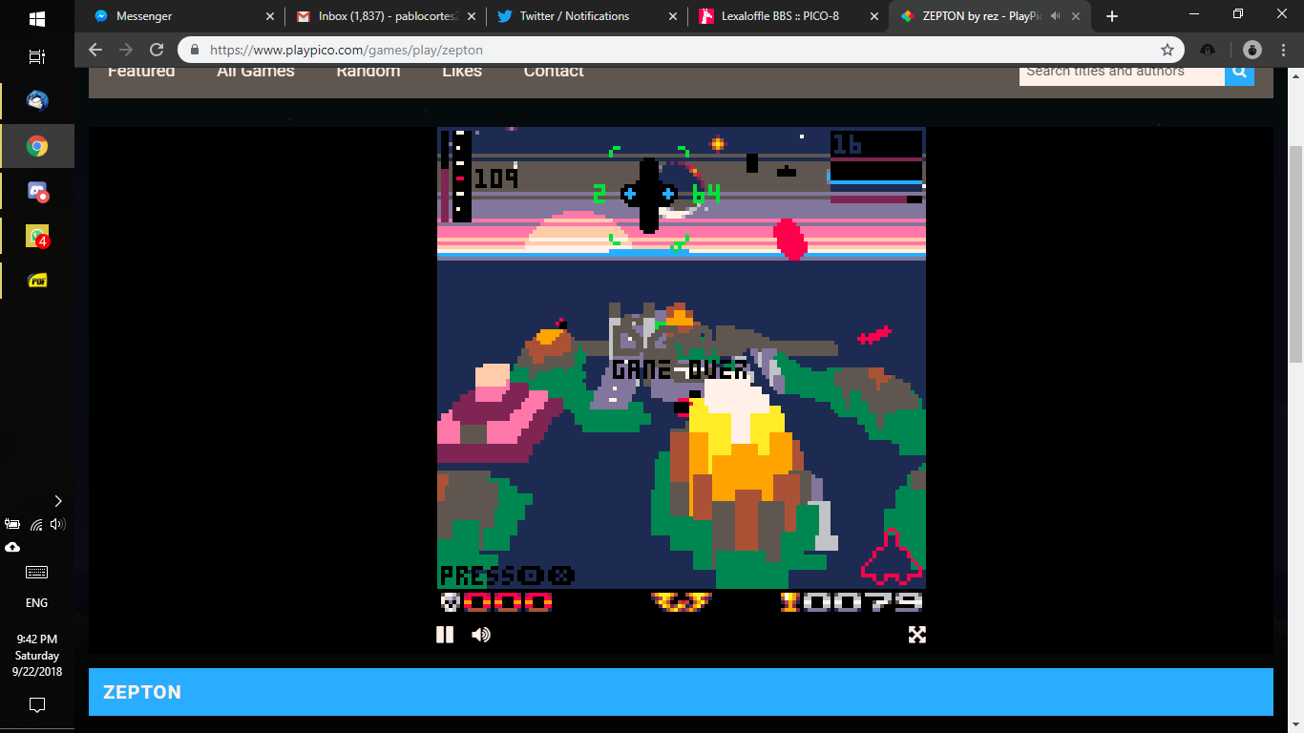This screenshot has width=1304, height=733.
Task: Go forward in browser history
Action: pos(126,50)
